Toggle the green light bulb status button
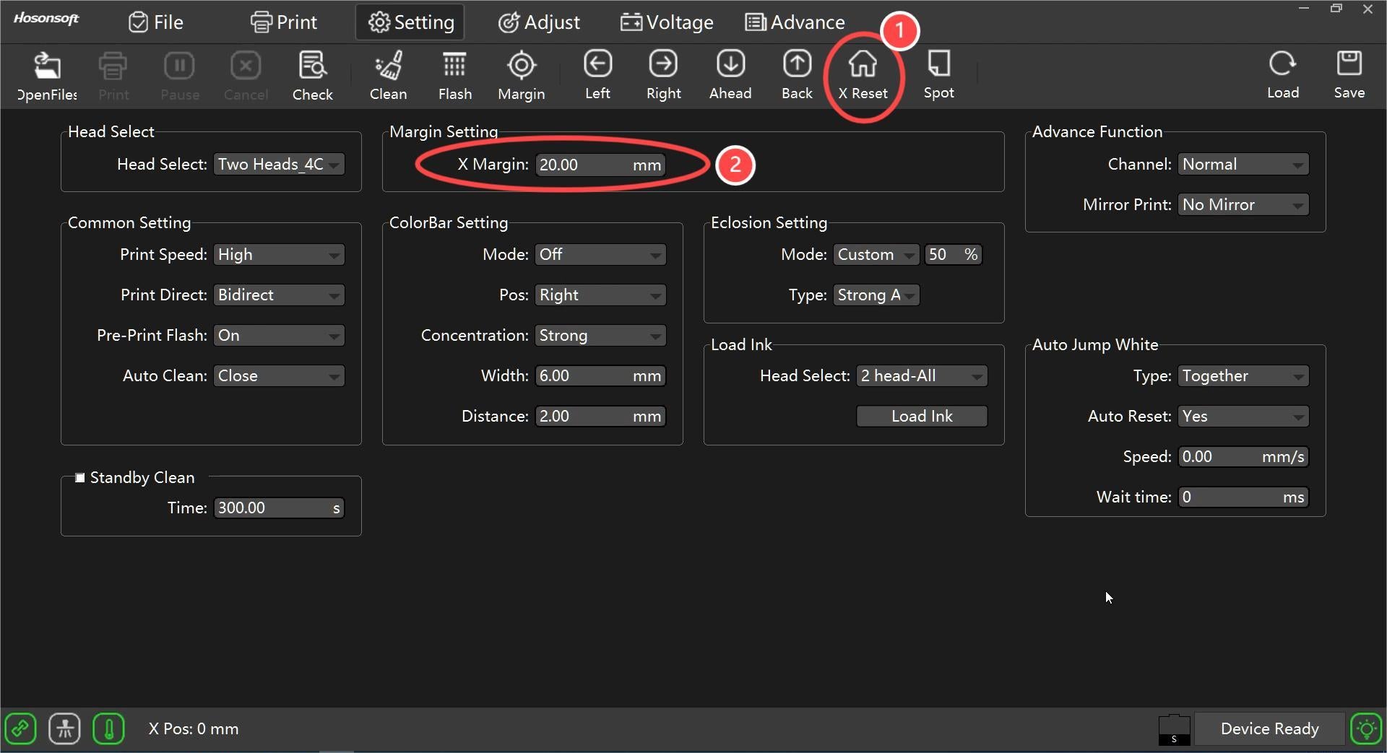This screenshot has width=1387, height=753. 1365,728
